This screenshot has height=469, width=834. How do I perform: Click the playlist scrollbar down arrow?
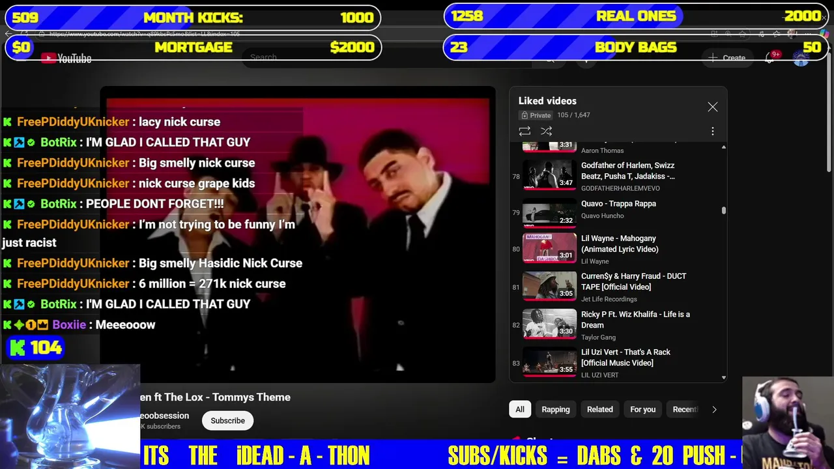723,377
